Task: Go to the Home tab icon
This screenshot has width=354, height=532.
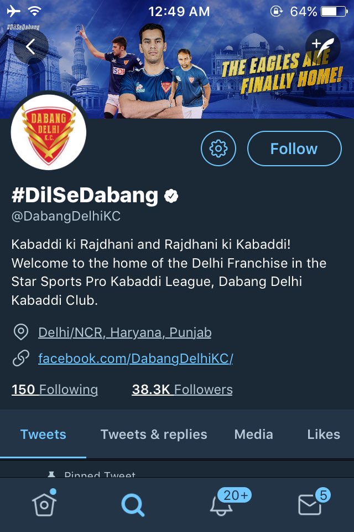Action: pos(44,504)
